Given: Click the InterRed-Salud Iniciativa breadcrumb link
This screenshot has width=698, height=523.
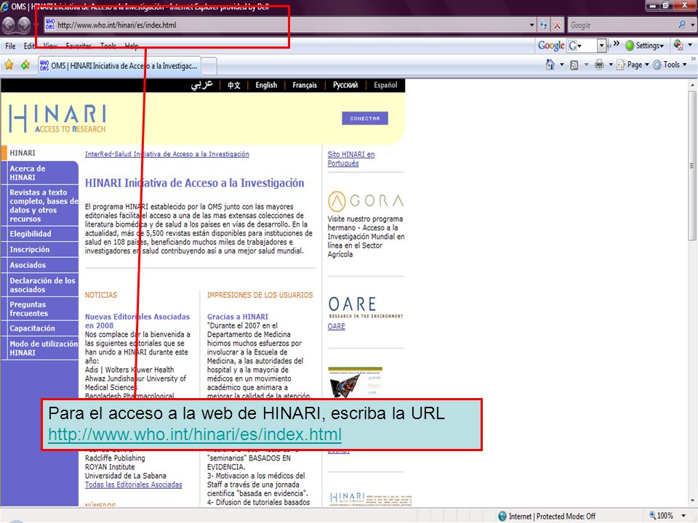Looking at the screenshot, I should point(167,154).
